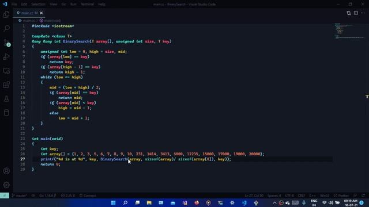Open the Accounts menu icon
Viewport: 369px width, 207px height.
coord(6,171)
